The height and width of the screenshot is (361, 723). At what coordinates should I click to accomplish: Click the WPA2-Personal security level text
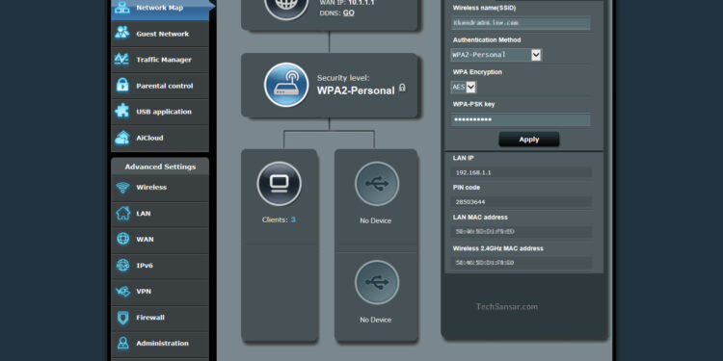coord(356,90)
